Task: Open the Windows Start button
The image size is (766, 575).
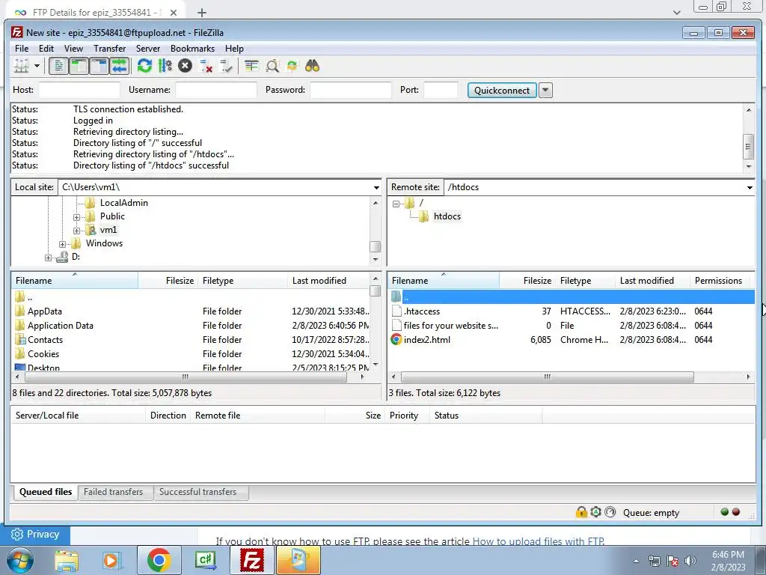Action: 20,560
